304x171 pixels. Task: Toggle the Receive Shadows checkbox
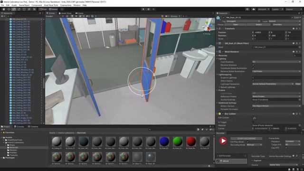253,65
